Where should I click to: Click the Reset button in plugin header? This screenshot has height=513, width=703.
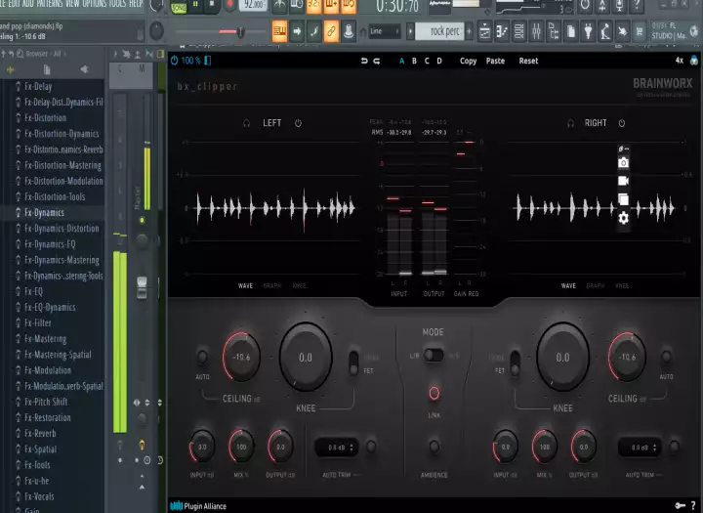pos(528,61)
